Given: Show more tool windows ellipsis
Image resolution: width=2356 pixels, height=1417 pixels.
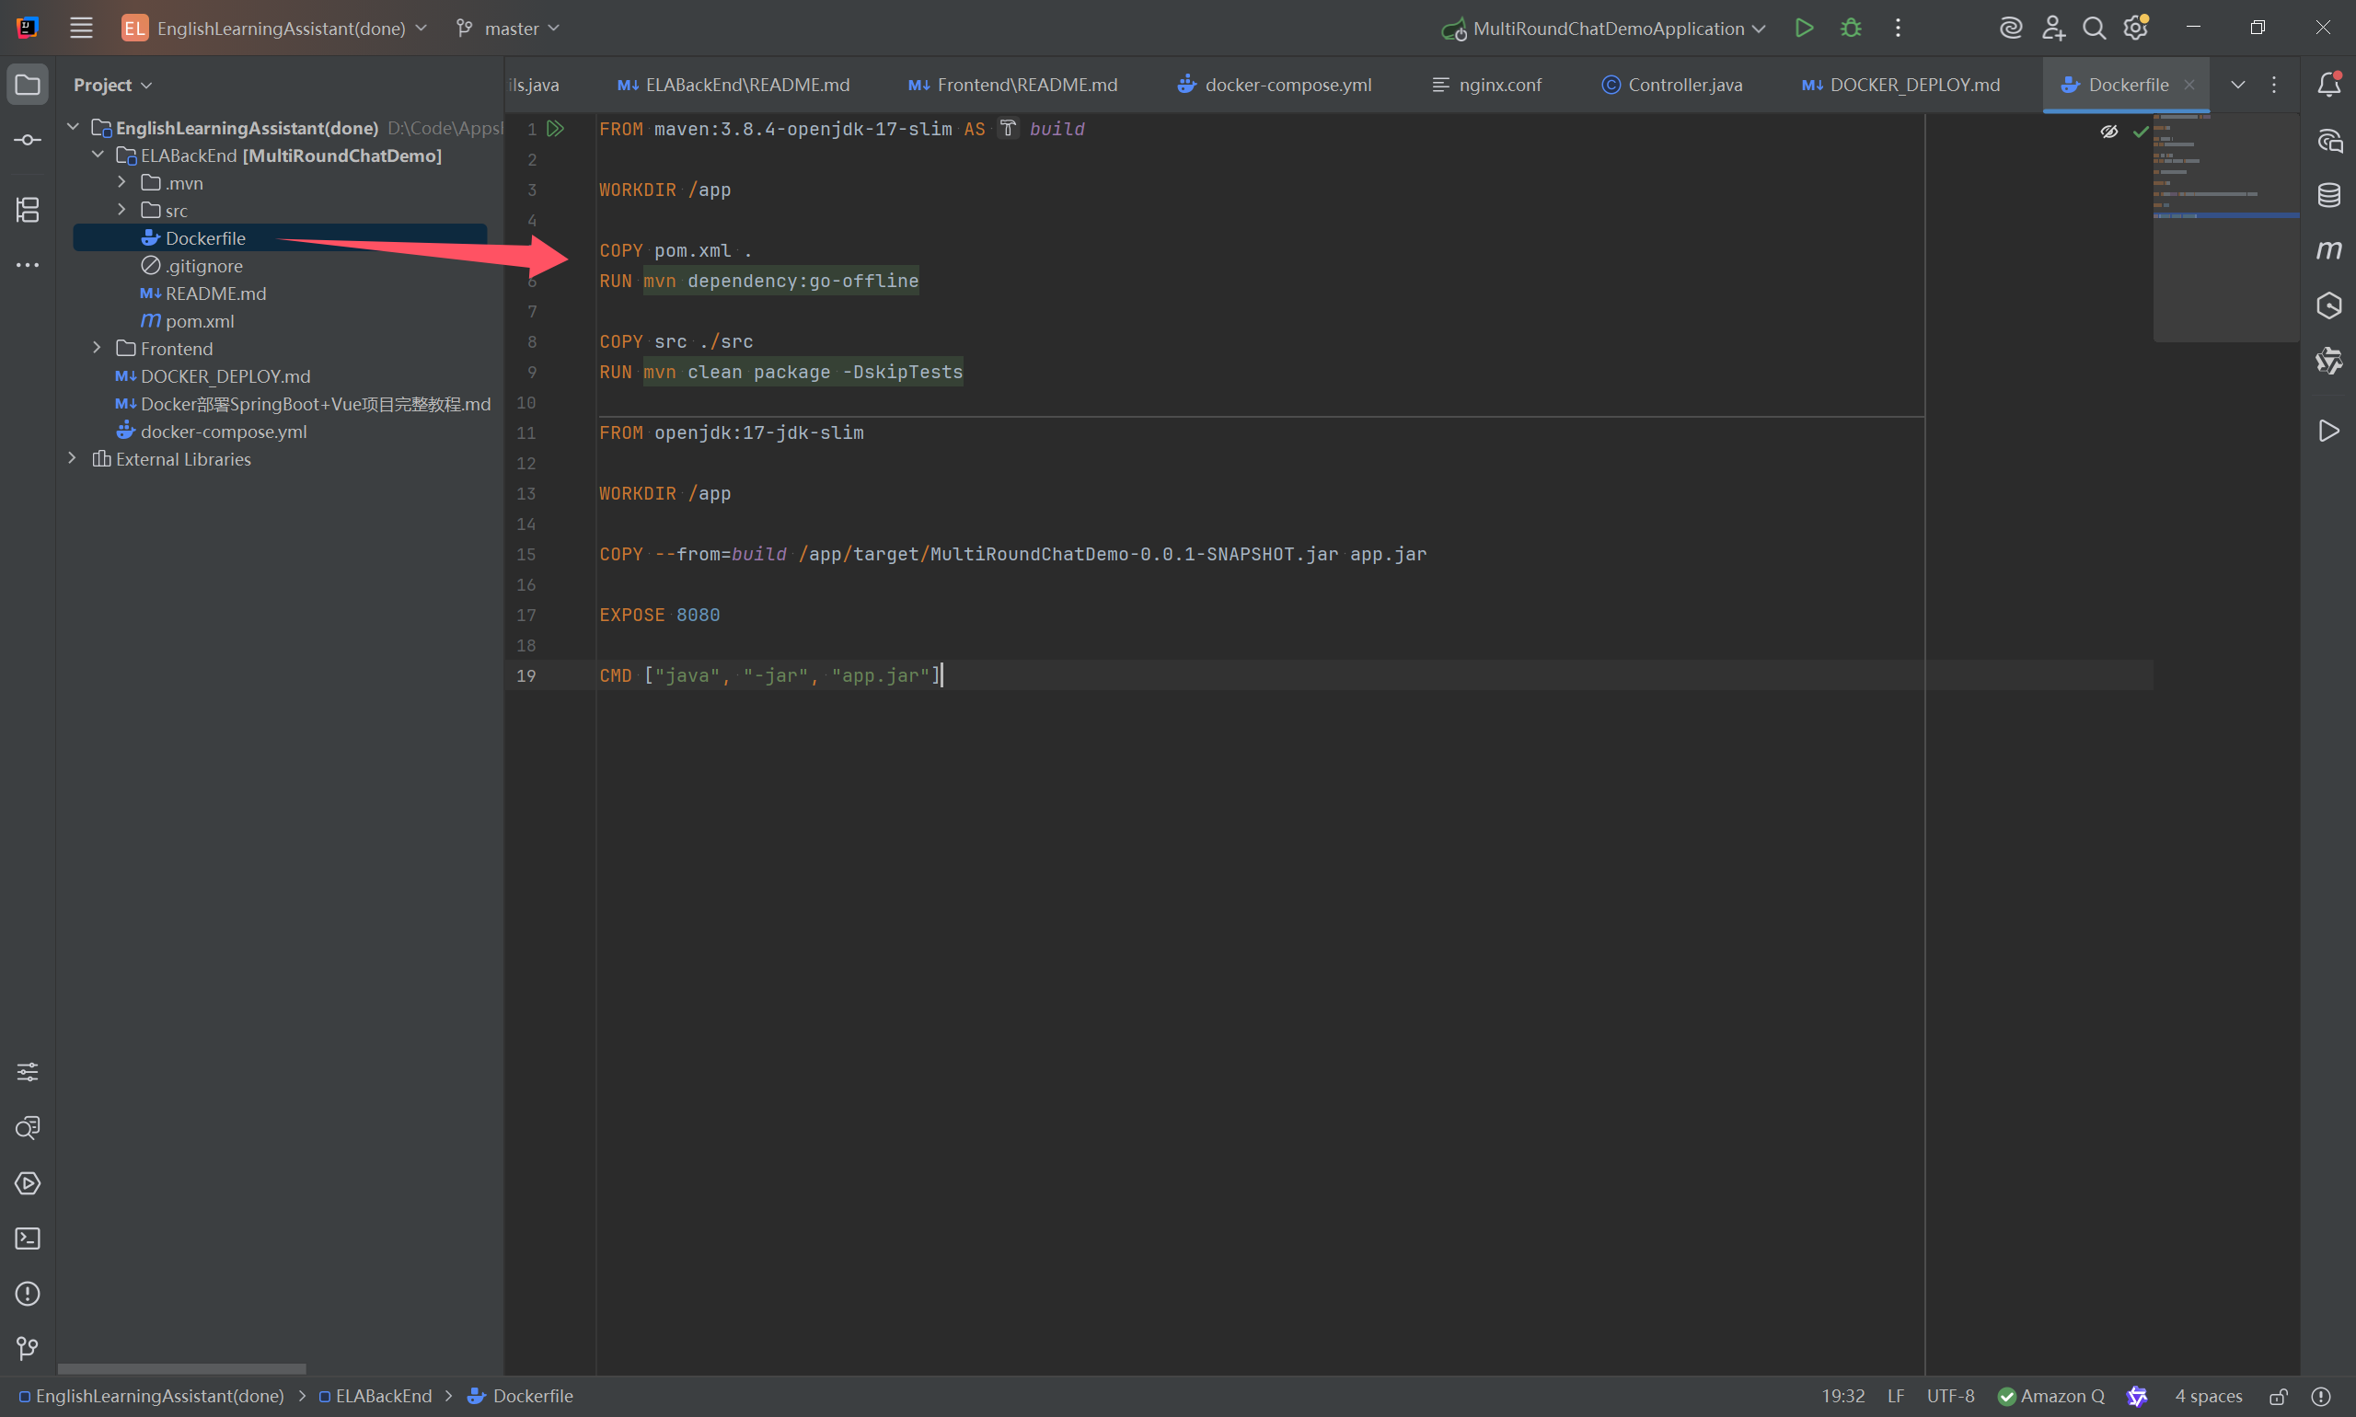Looking at the screenshot, I should point(28,264).
